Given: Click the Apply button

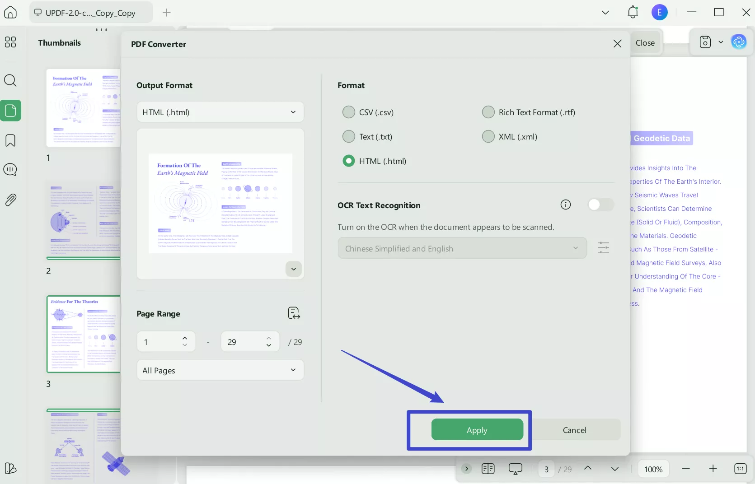Looking at the screenshot, I should click(477, 430).
